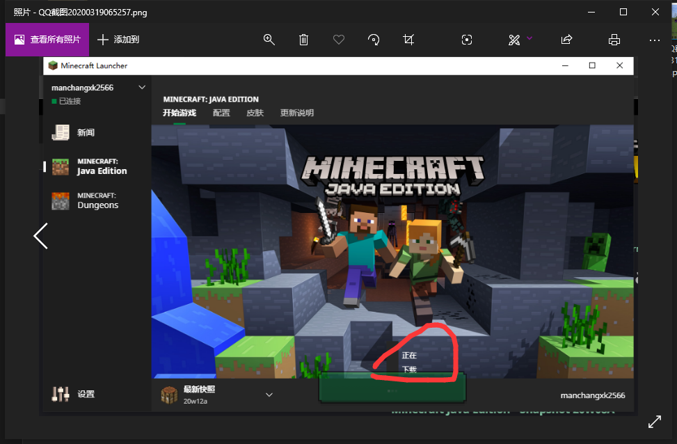Enter fullscreen with the bottom-right expand icon
The width and height of the screenshot is (677, 444).
click(654, 422)
